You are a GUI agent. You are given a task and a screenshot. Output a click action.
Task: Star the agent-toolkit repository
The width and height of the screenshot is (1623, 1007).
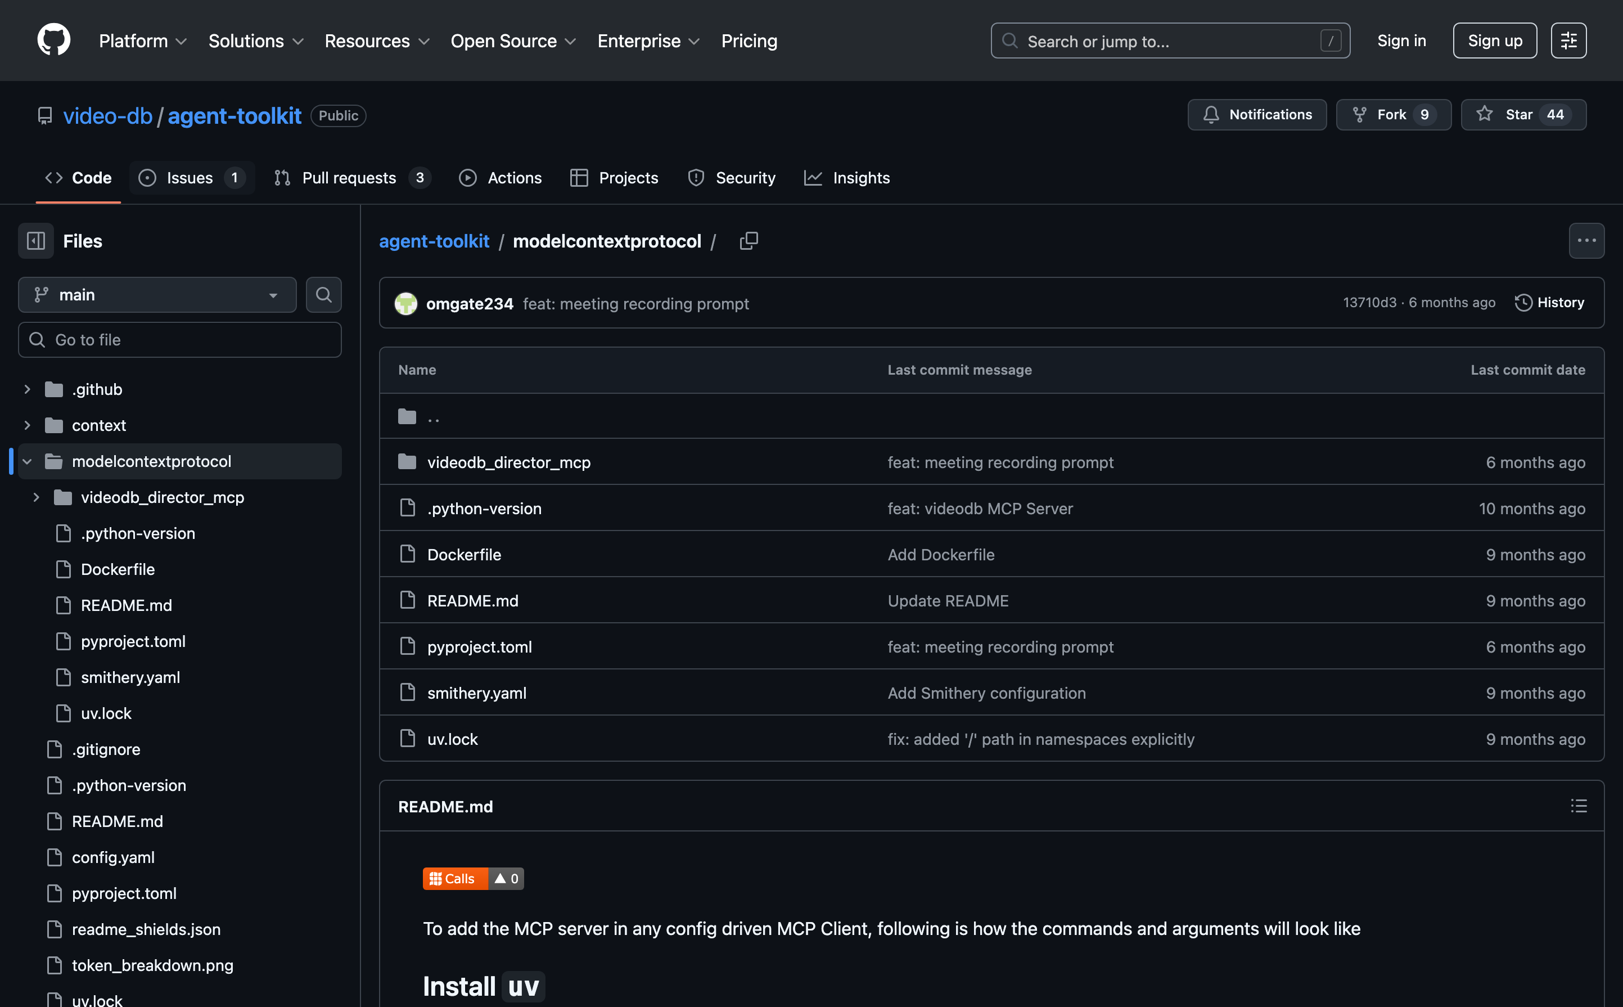[x=1522, y=115]
